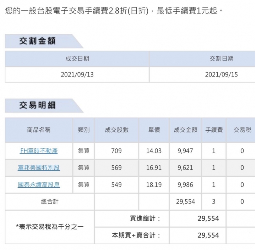Click fee value in 富邦美國特別股 row

(214, 168)
